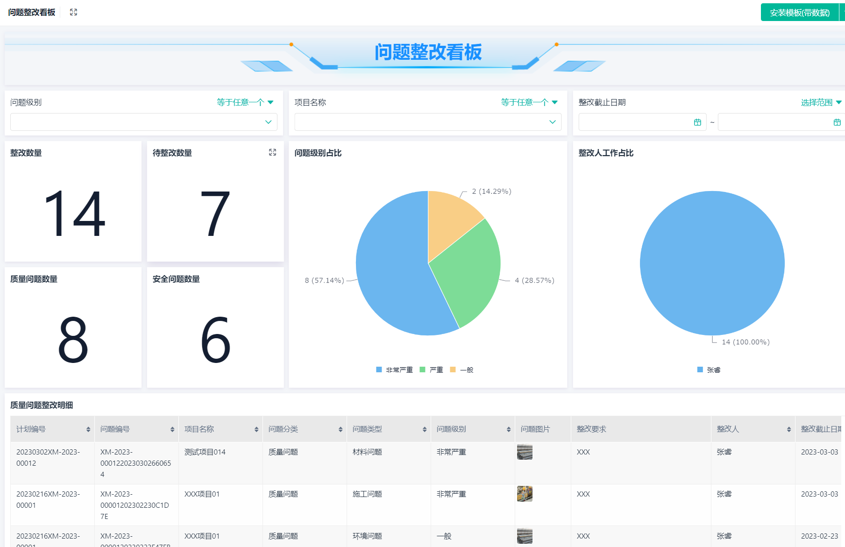Click the end date input of 整改截止日期
845x547 pixels.
781,122
